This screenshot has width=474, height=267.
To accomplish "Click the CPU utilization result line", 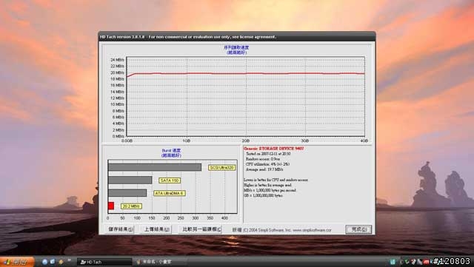I will (267, 164).
